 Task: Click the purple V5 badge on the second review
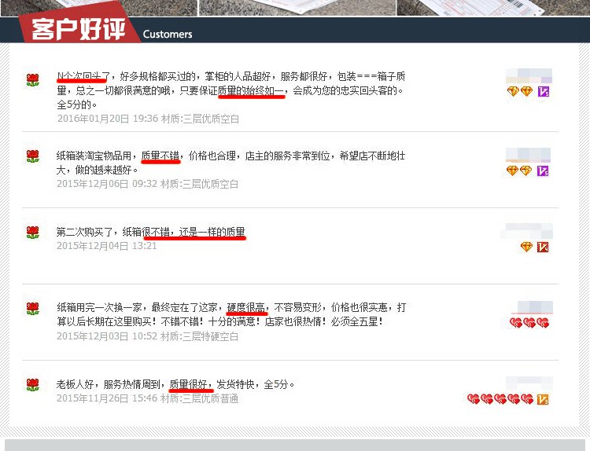[543, 171]
